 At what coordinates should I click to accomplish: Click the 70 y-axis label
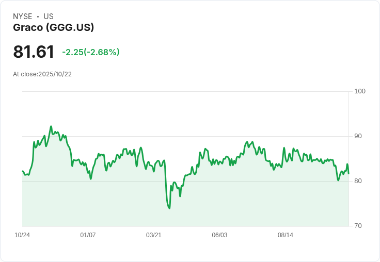pos(358,226)
